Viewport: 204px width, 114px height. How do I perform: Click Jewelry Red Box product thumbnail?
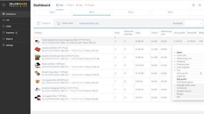click(x=38, y=49)
